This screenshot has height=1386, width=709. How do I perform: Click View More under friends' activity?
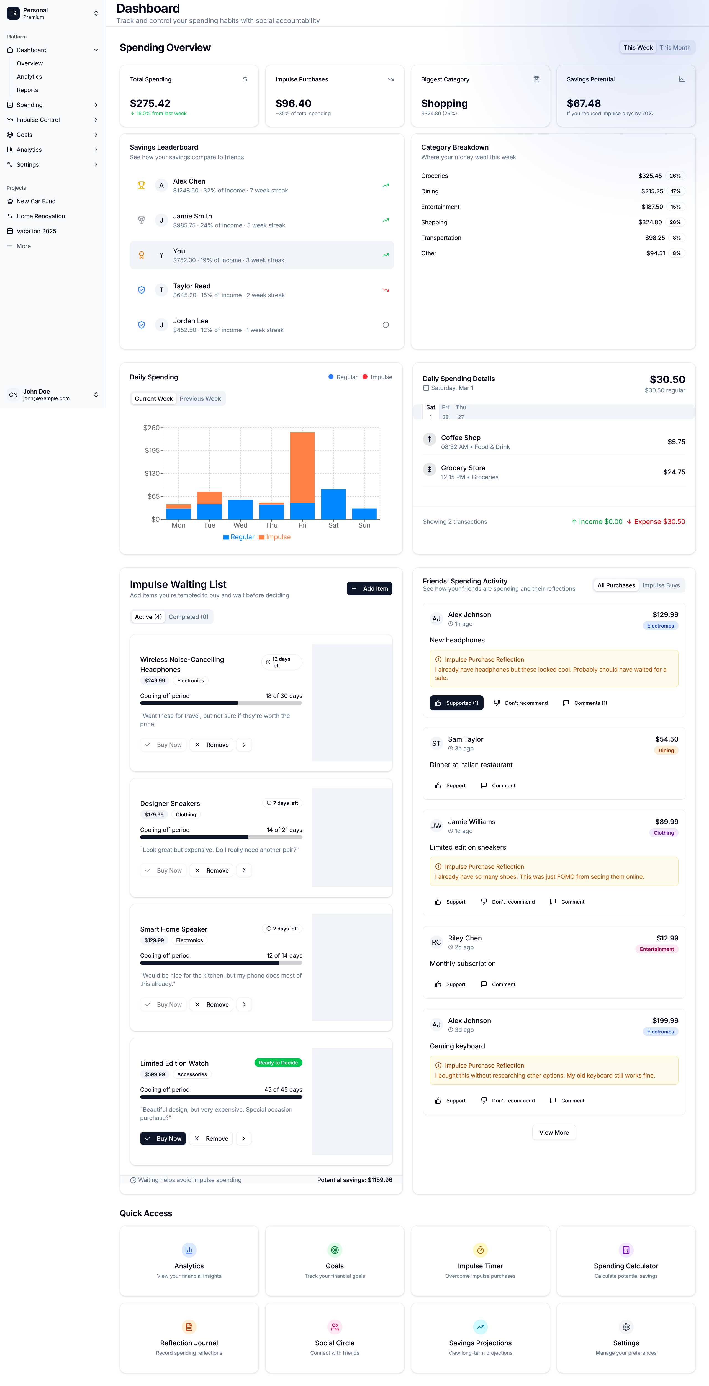[x=554, y=1133]
